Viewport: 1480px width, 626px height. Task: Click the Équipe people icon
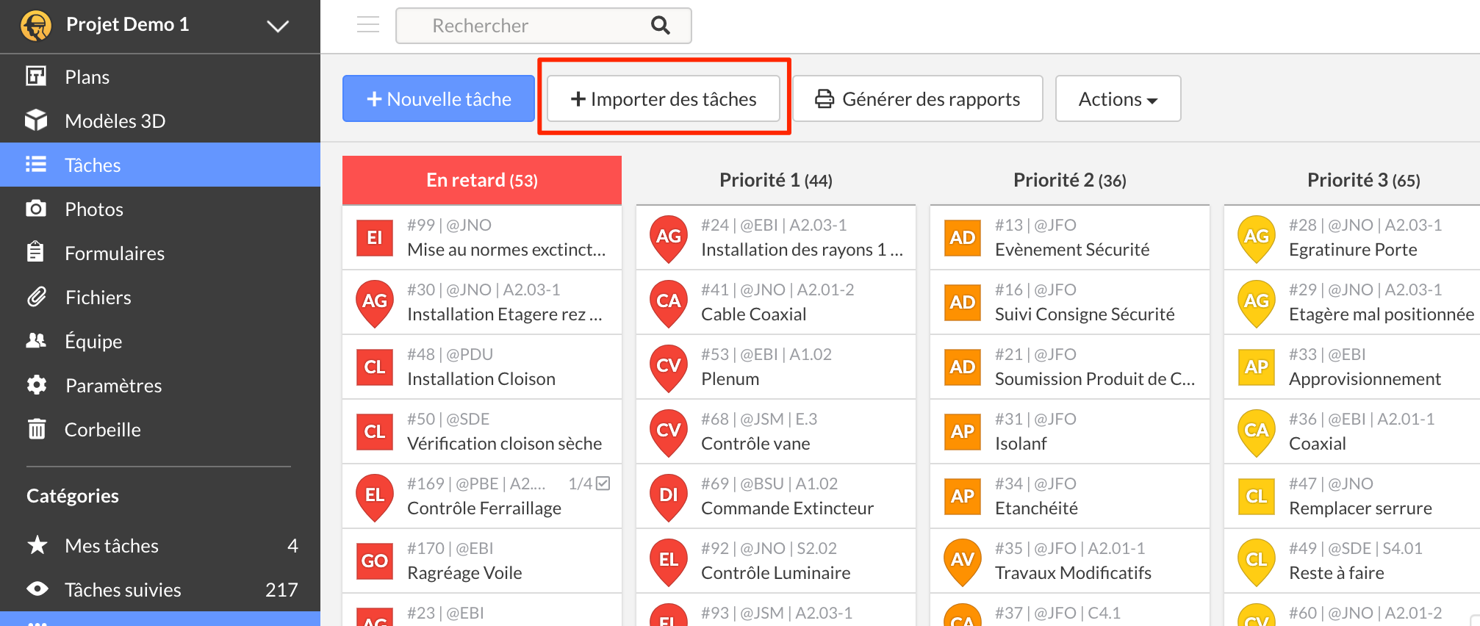(x=36, y=341)
